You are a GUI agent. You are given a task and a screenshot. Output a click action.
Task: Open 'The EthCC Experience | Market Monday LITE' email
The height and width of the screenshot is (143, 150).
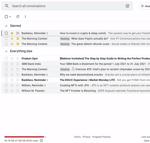click(x=87, y=80)
